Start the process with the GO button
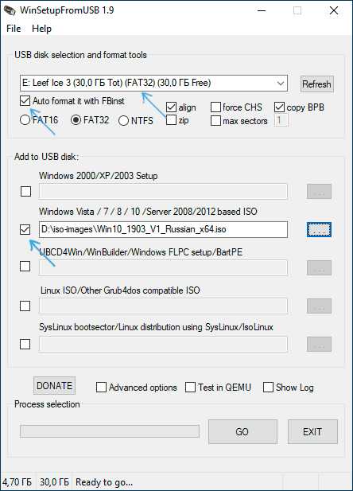The width and height of the screenshot is (353, 491). coord(242,431)
